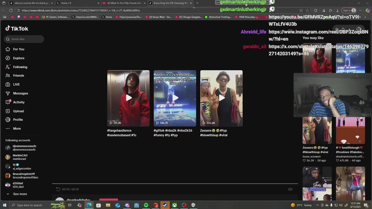372x209 pixels.
Task: Play the #targetaudience red hoodie video
Action: 128,98
